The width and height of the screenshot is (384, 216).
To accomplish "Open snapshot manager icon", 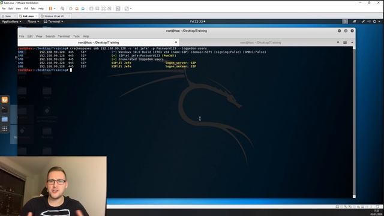I will coord(83,8).
